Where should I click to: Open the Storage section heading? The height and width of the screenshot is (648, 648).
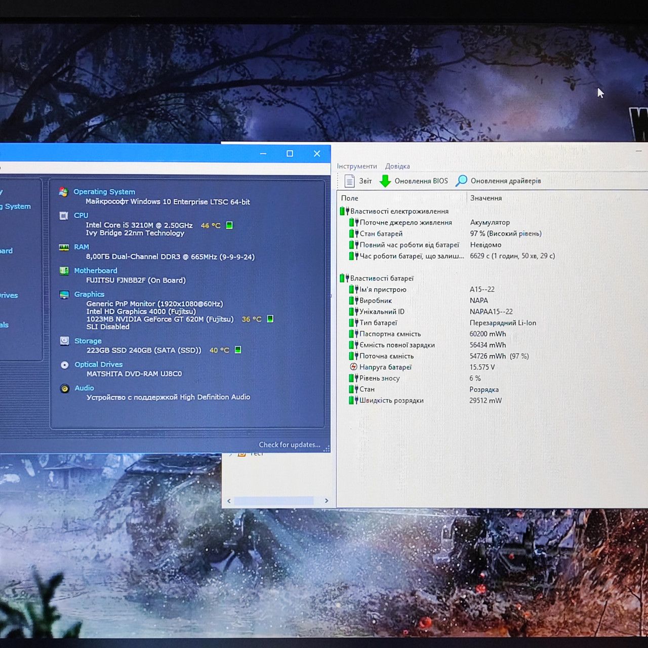[x=88, y=341]
